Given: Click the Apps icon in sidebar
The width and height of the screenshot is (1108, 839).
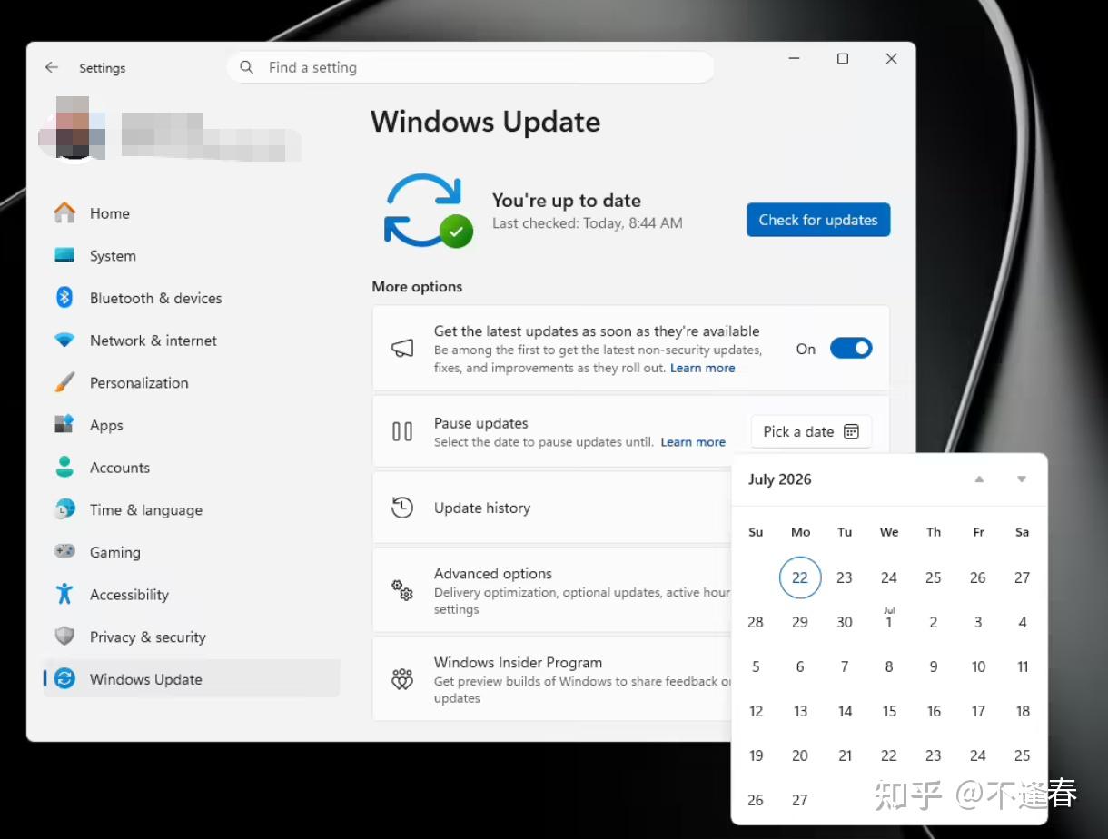Looking at the screenshot, I should point(64,425).
